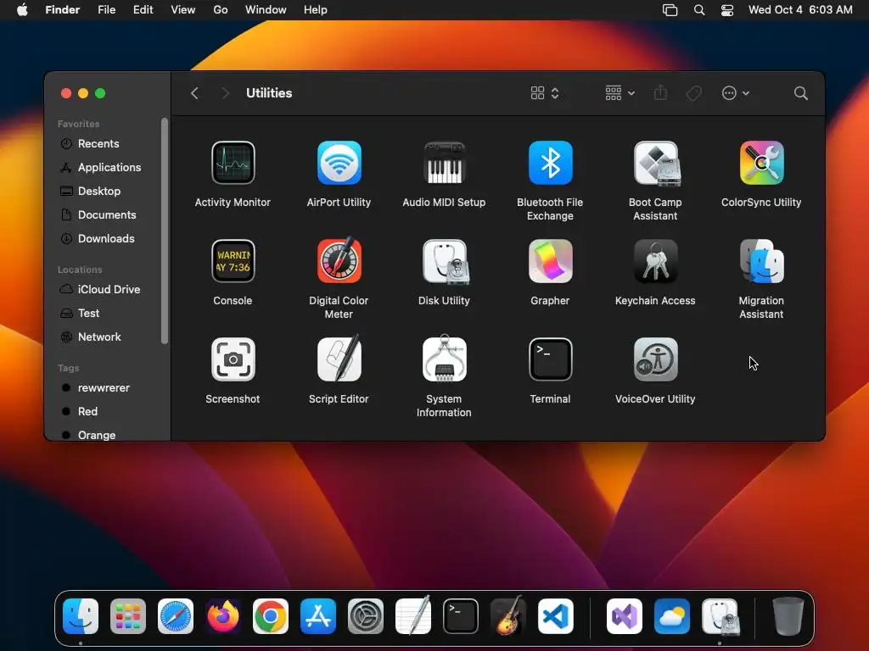Screen dimensions: 869x651
Task: Launch Google Chrome from the Dock
Action: tap(271, 616)
